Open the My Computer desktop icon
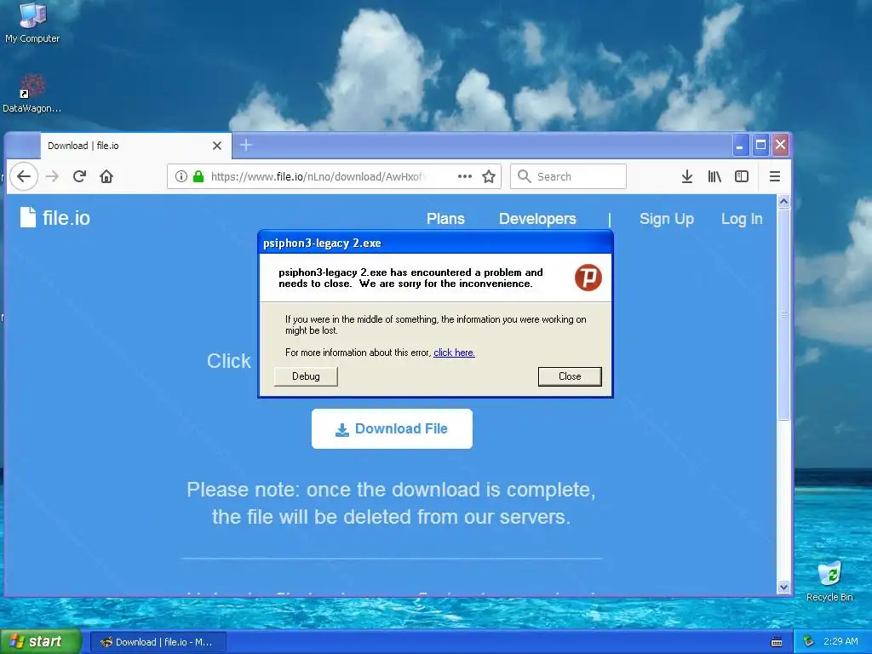This screenshot has height=654, width=872. [x=32, y=23]
